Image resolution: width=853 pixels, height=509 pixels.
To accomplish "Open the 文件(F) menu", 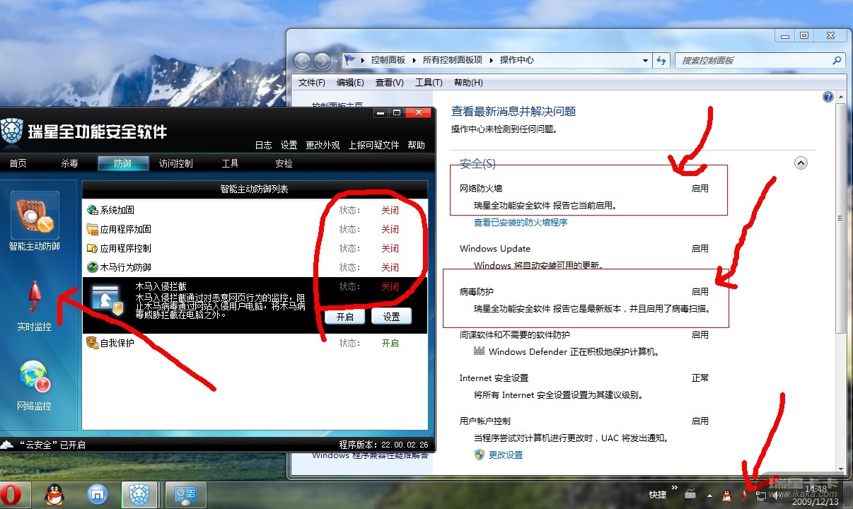I will coord(312,83).
